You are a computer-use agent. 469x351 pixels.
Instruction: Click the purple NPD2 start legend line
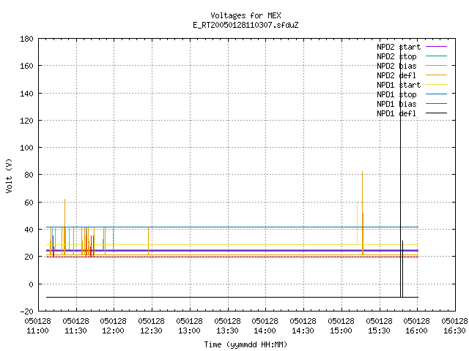click(x=436, y=47)
